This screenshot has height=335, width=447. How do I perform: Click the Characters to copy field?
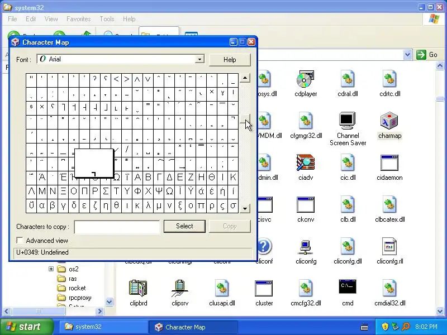pos(117,227)
